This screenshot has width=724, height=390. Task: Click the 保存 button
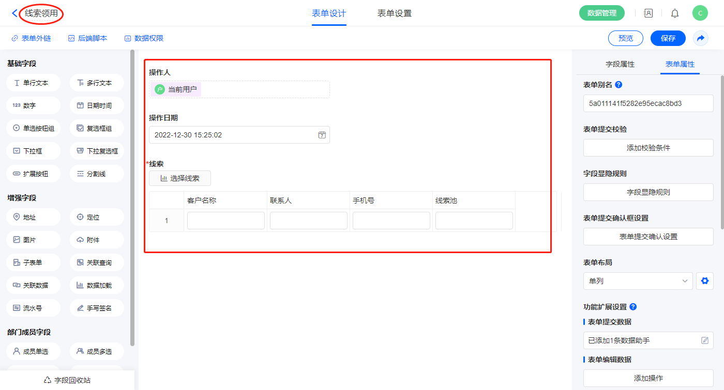668,38
